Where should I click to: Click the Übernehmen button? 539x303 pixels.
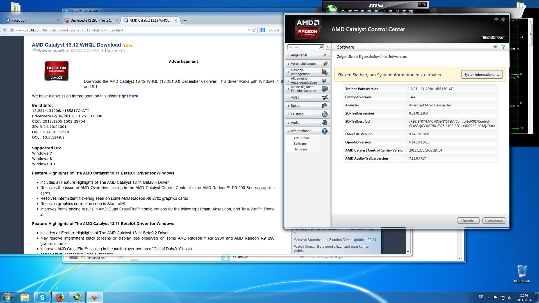click(494, 220)
